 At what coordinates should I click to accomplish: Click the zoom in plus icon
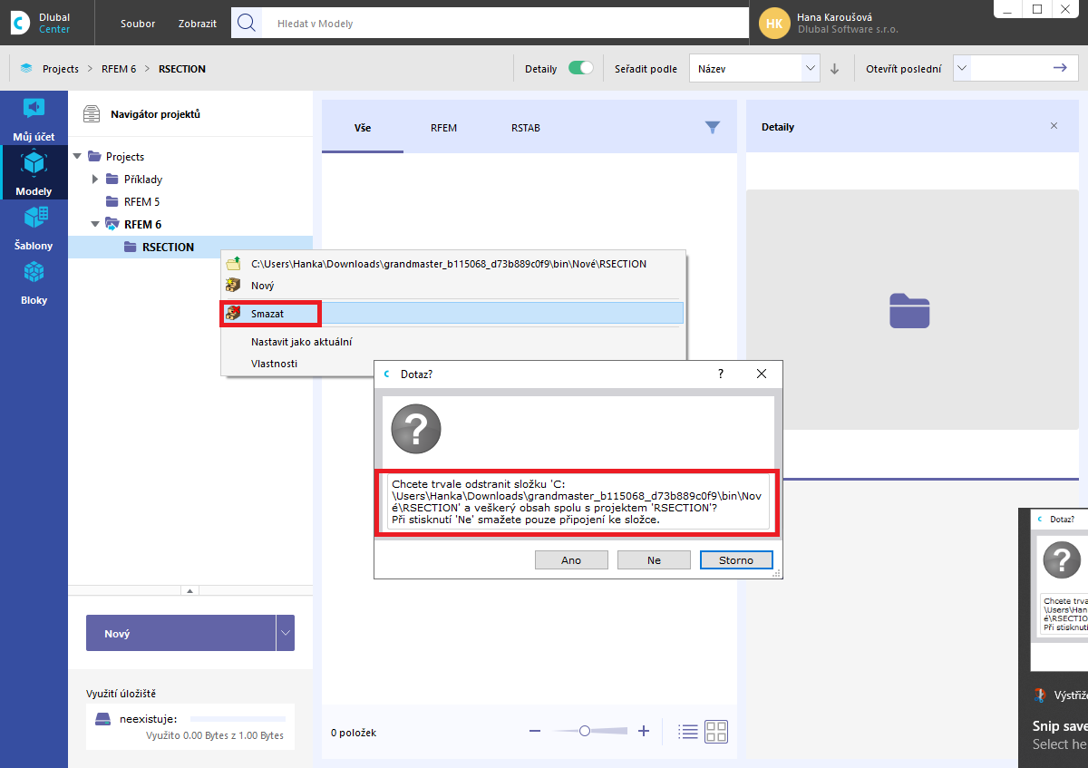click(x=644, y=731)
